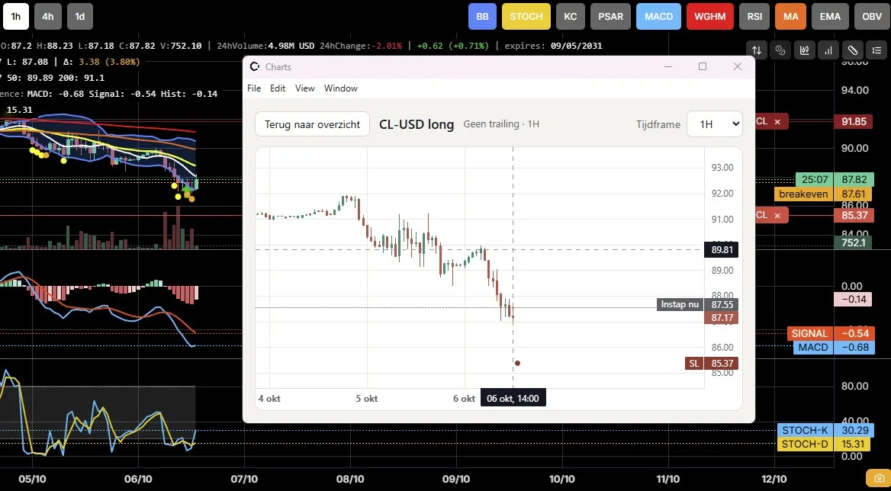Activate the ruler measure tool
The height and width of the screenshot is (491, 891).
click(x=853, y=50)
